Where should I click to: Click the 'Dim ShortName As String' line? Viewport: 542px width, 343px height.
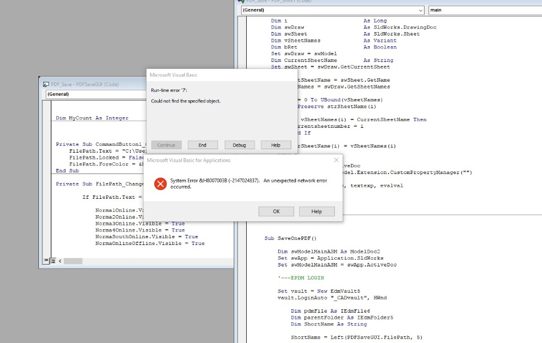329,324
